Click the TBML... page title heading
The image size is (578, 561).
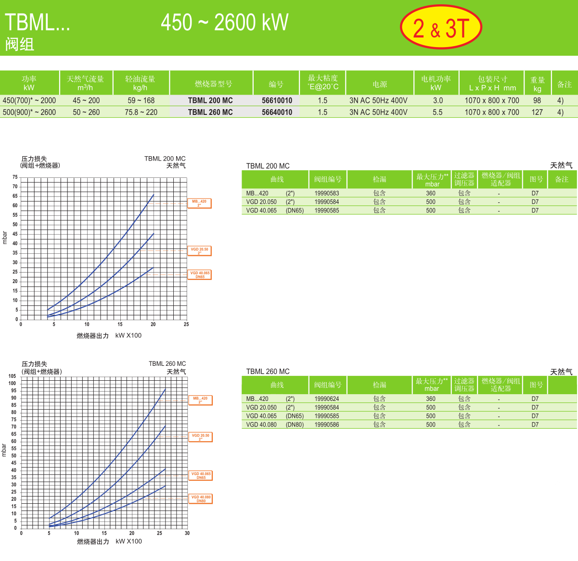point(38,23)
